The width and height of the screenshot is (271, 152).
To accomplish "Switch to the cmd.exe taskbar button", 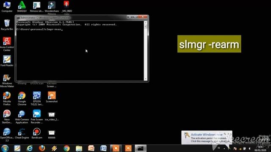I will (140, 148).
